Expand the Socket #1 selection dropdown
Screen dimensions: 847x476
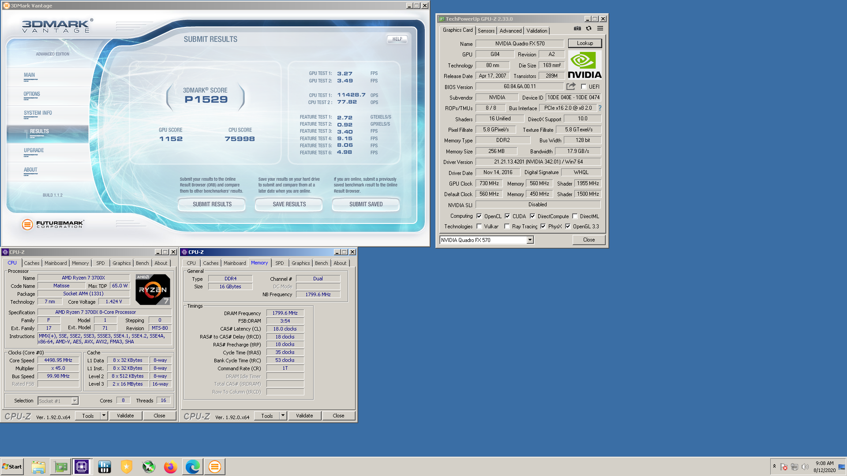(x=75, y=401)
